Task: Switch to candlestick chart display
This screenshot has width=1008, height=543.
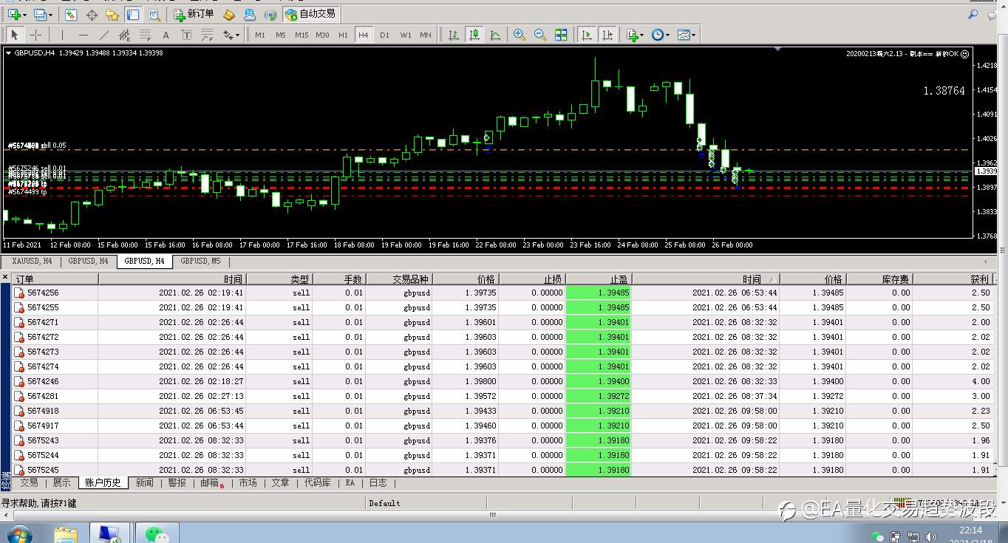Action: click(474, 35)
